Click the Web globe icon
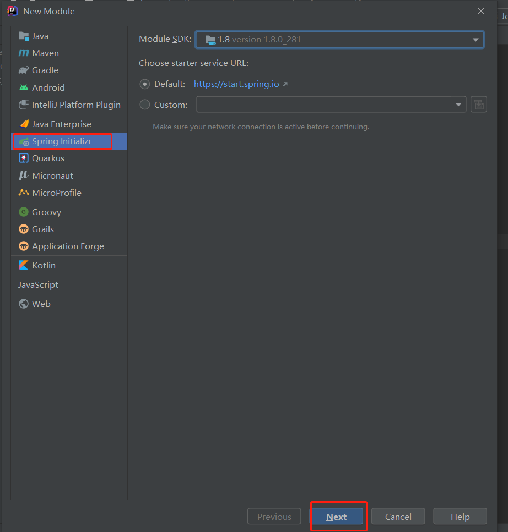508x532 pixels. click(24, 304)
